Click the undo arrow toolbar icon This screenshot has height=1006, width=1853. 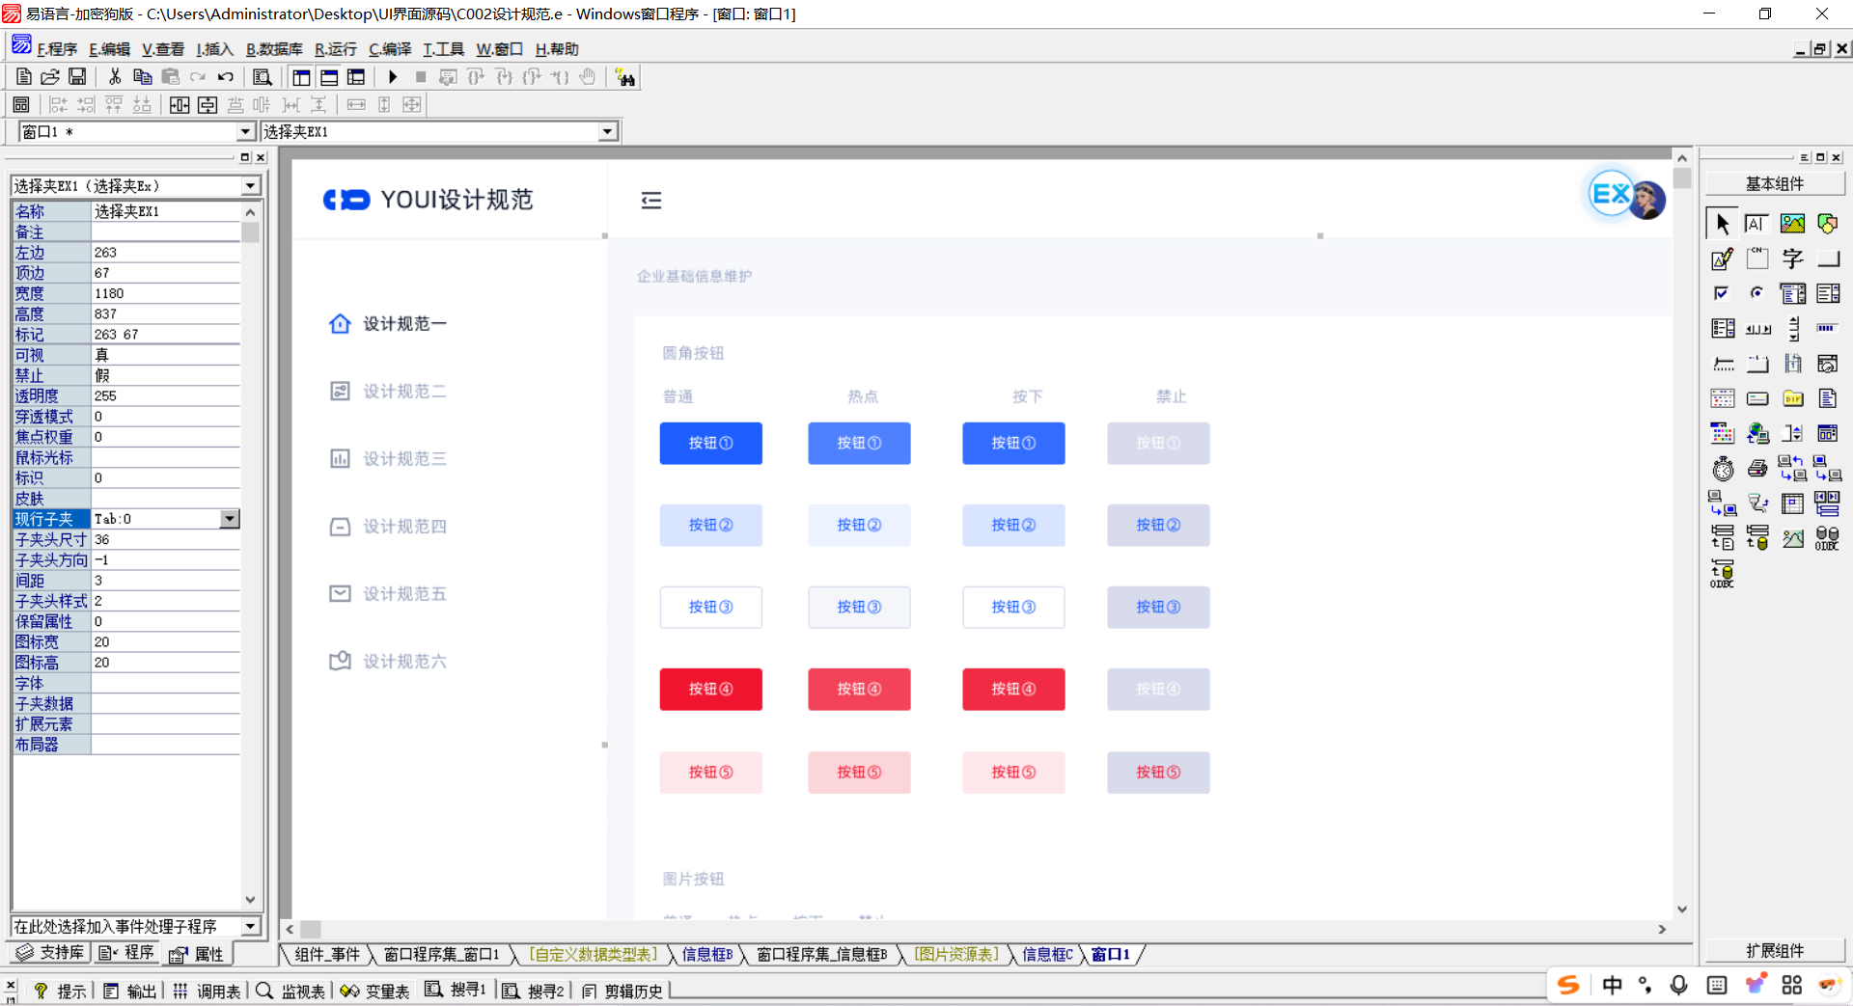pos(225,77)
